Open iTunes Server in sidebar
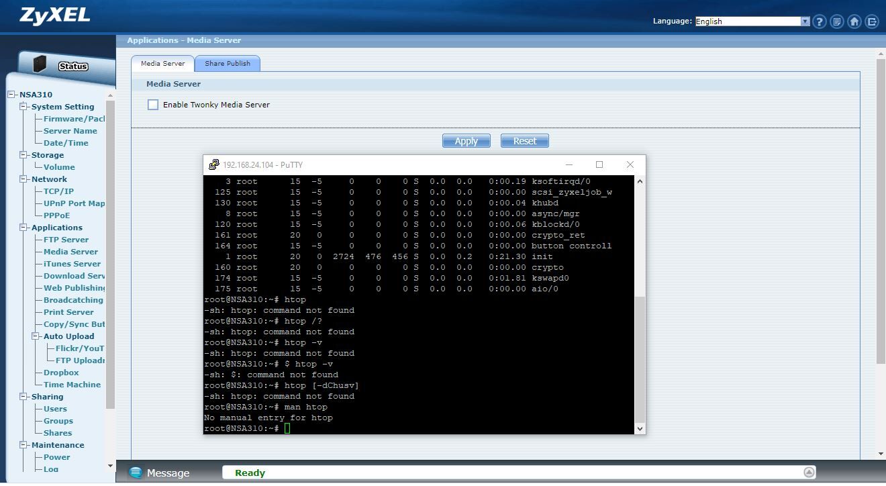The width and height of the screenshot is (886, 486). point(72,264)
